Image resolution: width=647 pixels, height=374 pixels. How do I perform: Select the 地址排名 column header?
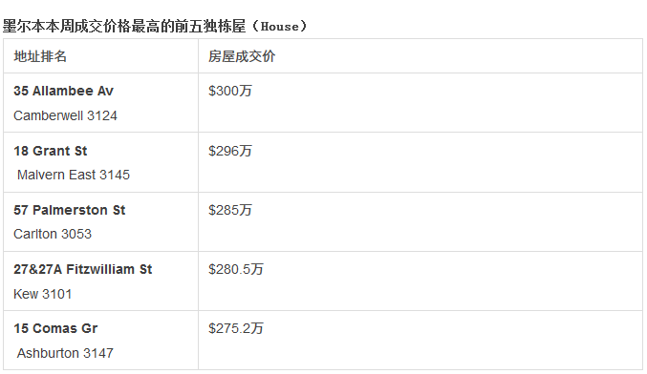40,56
